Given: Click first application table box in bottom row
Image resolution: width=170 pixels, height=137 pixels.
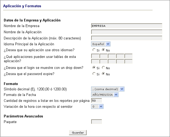Looking at the screenshot, I should [95, 61].
